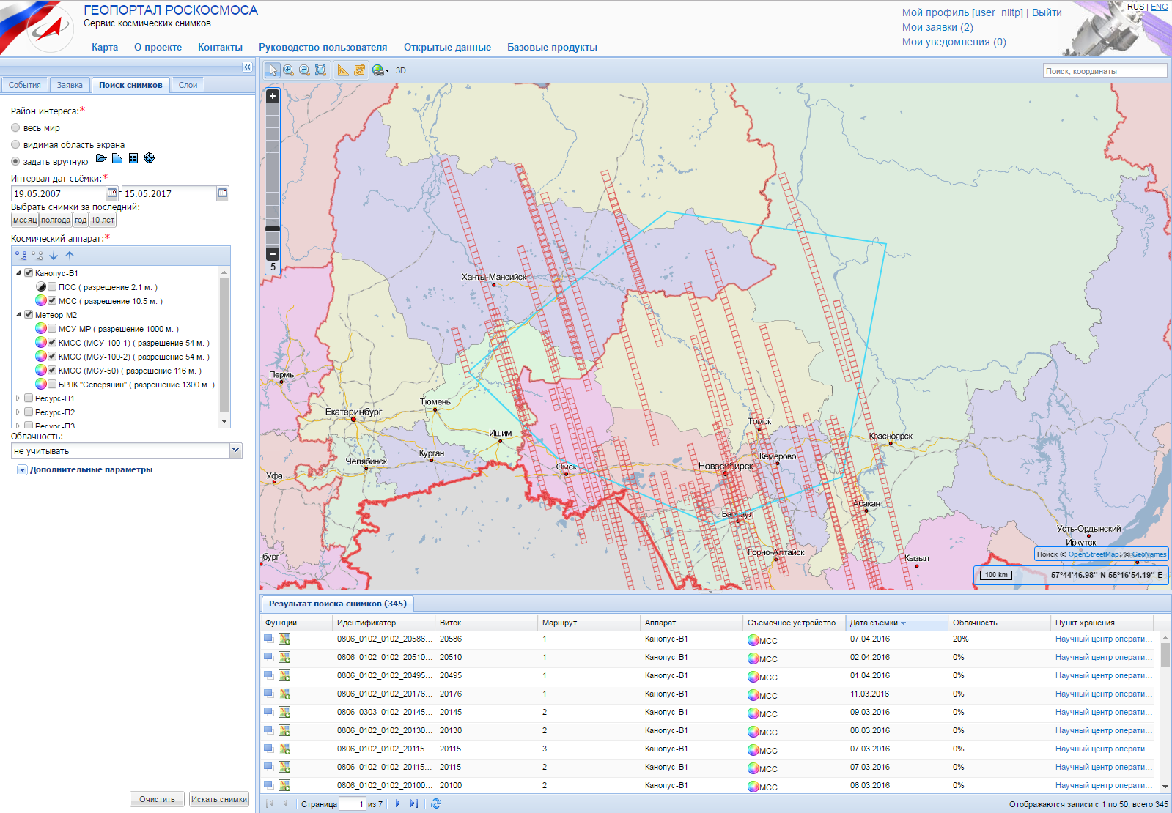Screen dimensions: 1172x813
Task: Select the map zoom-out magnifier tool
Action: [304, 70]
